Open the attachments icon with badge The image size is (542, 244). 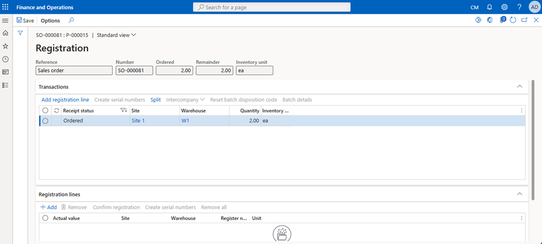click(503, 20)
